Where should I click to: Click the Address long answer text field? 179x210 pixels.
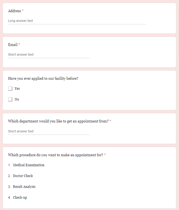click(77, 21)
